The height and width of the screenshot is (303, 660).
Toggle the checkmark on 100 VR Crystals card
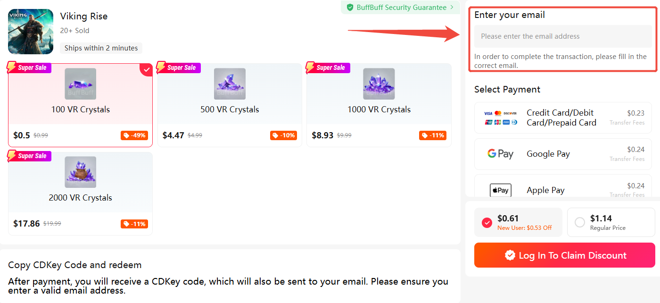pyautogui.click(x=147, y=70)
